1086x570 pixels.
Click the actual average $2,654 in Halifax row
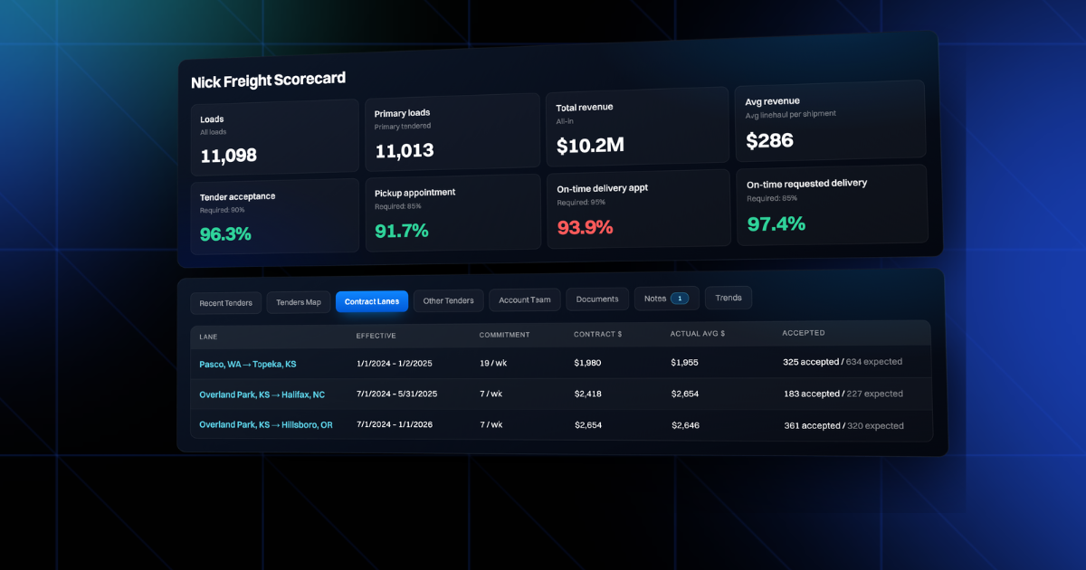[x=685, y=394]
